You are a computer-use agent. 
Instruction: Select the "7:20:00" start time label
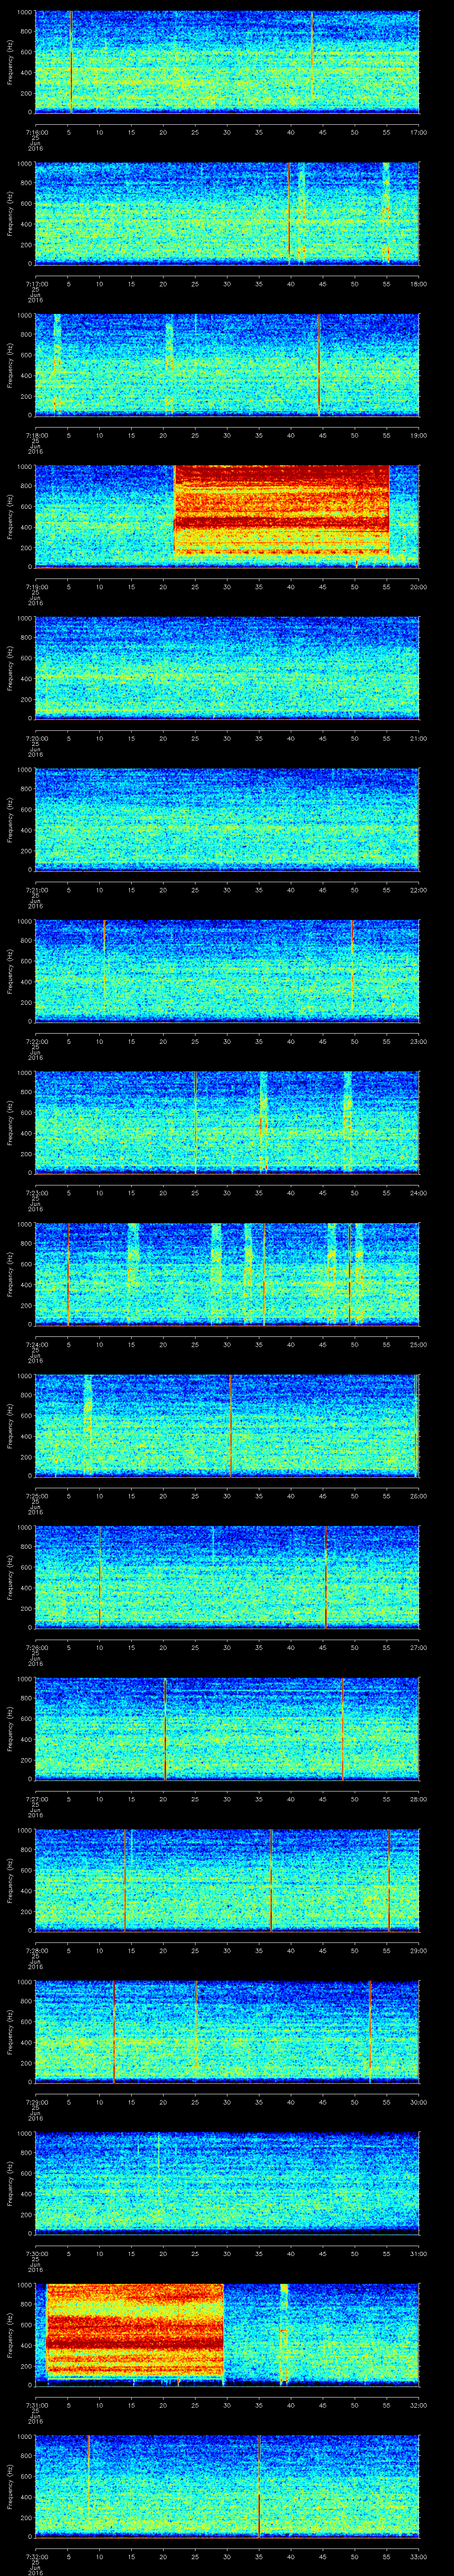(x=37, y=738)
